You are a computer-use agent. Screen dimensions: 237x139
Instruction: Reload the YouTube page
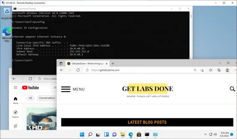coord(30,79)
